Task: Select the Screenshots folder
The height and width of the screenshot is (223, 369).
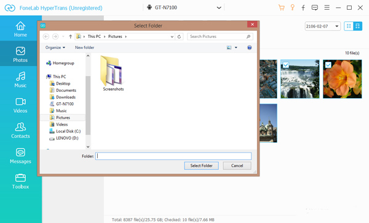Action: pyautogui.click(x=113, y=73)
